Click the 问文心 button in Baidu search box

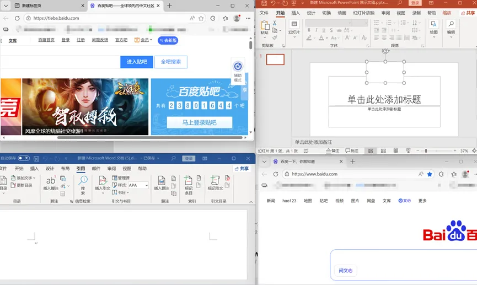click(346, 271)
